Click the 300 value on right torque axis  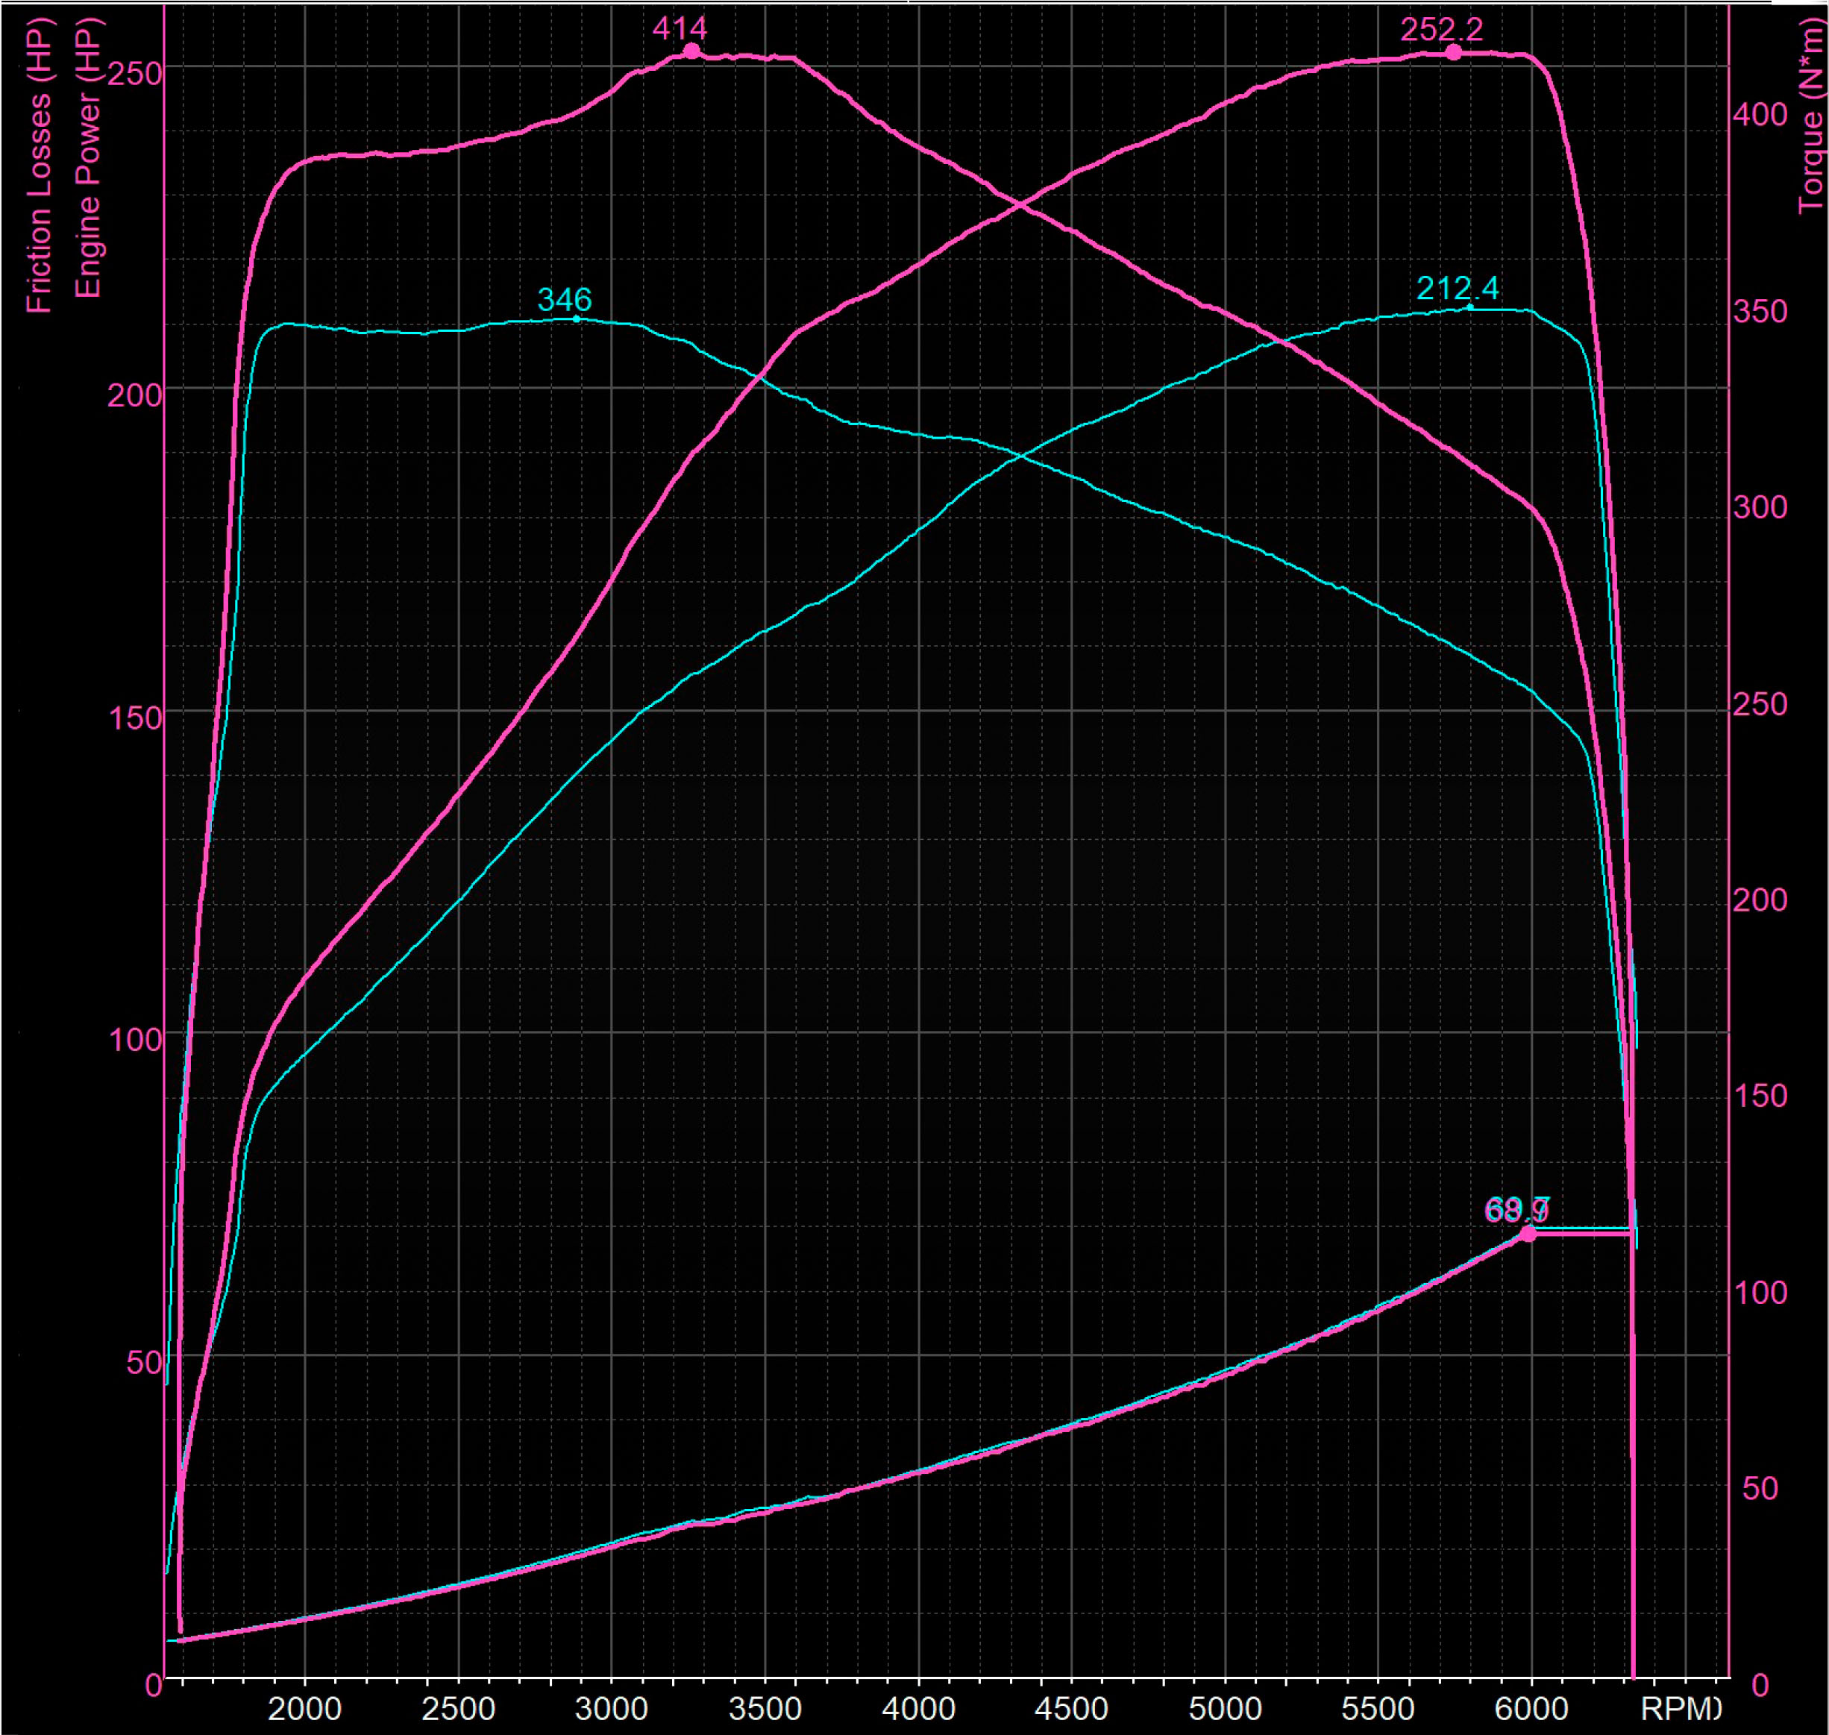(x=1760, y=506)
